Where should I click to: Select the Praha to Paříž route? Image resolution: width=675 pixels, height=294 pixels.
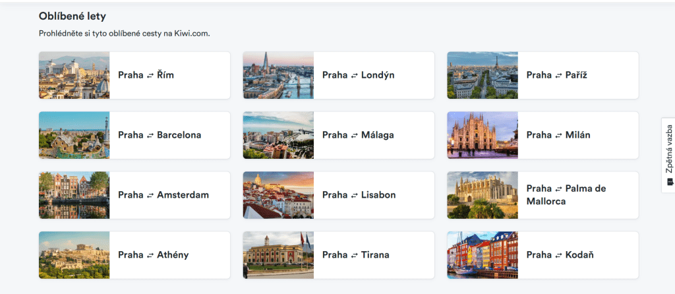pos(556,75)
